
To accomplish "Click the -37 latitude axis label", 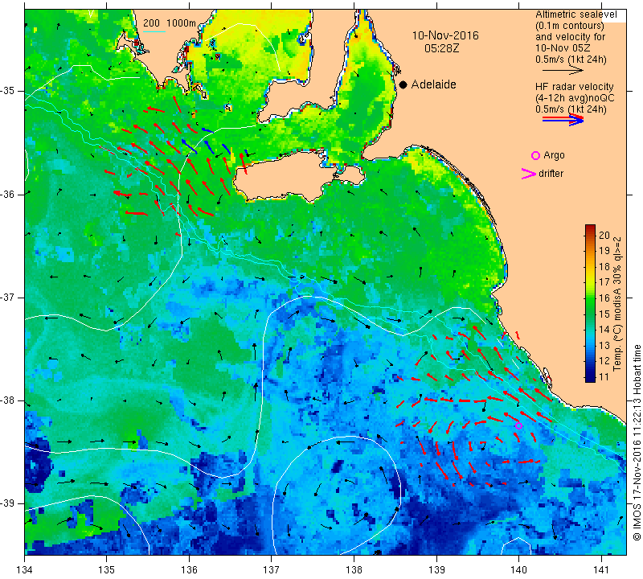I will [x=9, y=297].
